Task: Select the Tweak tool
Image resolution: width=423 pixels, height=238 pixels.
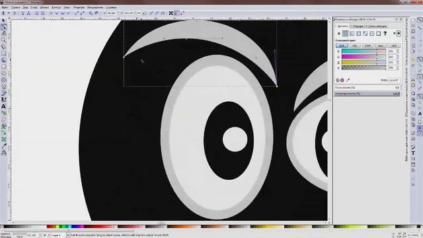Action: [x=3, y=34]
